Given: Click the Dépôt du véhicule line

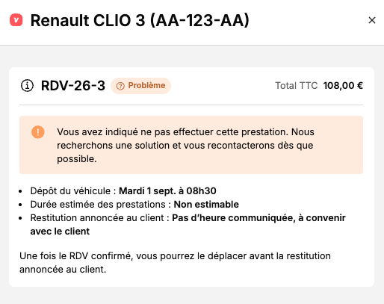Looking at the screenshot, I should click(x=123, y=191).
